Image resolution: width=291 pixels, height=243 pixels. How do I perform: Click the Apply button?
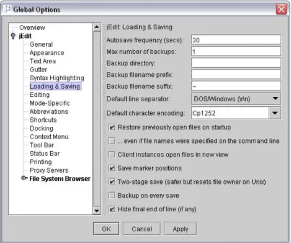[x=181, y=229]
